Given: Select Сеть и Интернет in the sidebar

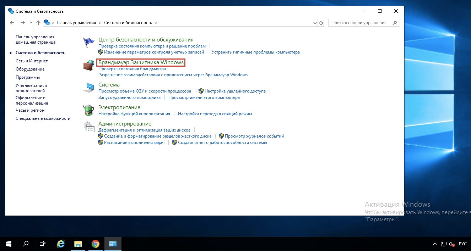Looking at the screenshot, I should (32, 61).
